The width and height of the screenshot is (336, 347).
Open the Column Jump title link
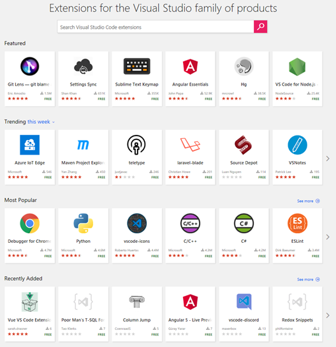[136, 320]
